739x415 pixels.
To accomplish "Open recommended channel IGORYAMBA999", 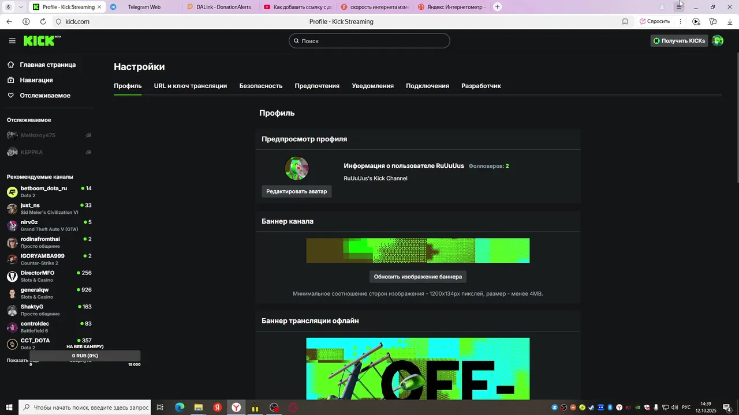I will coord(49,259).
